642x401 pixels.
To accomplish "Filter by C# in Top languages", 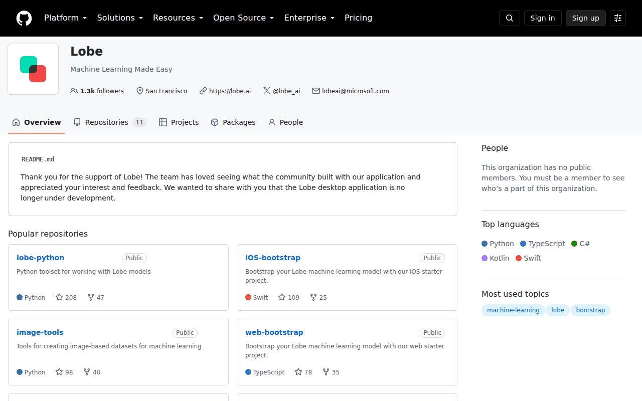I will pyautogui.click(x=581, y=244).
